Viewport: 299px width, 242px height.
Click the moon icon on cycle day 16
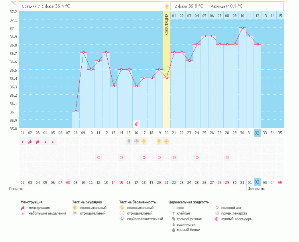coord(136,124)
